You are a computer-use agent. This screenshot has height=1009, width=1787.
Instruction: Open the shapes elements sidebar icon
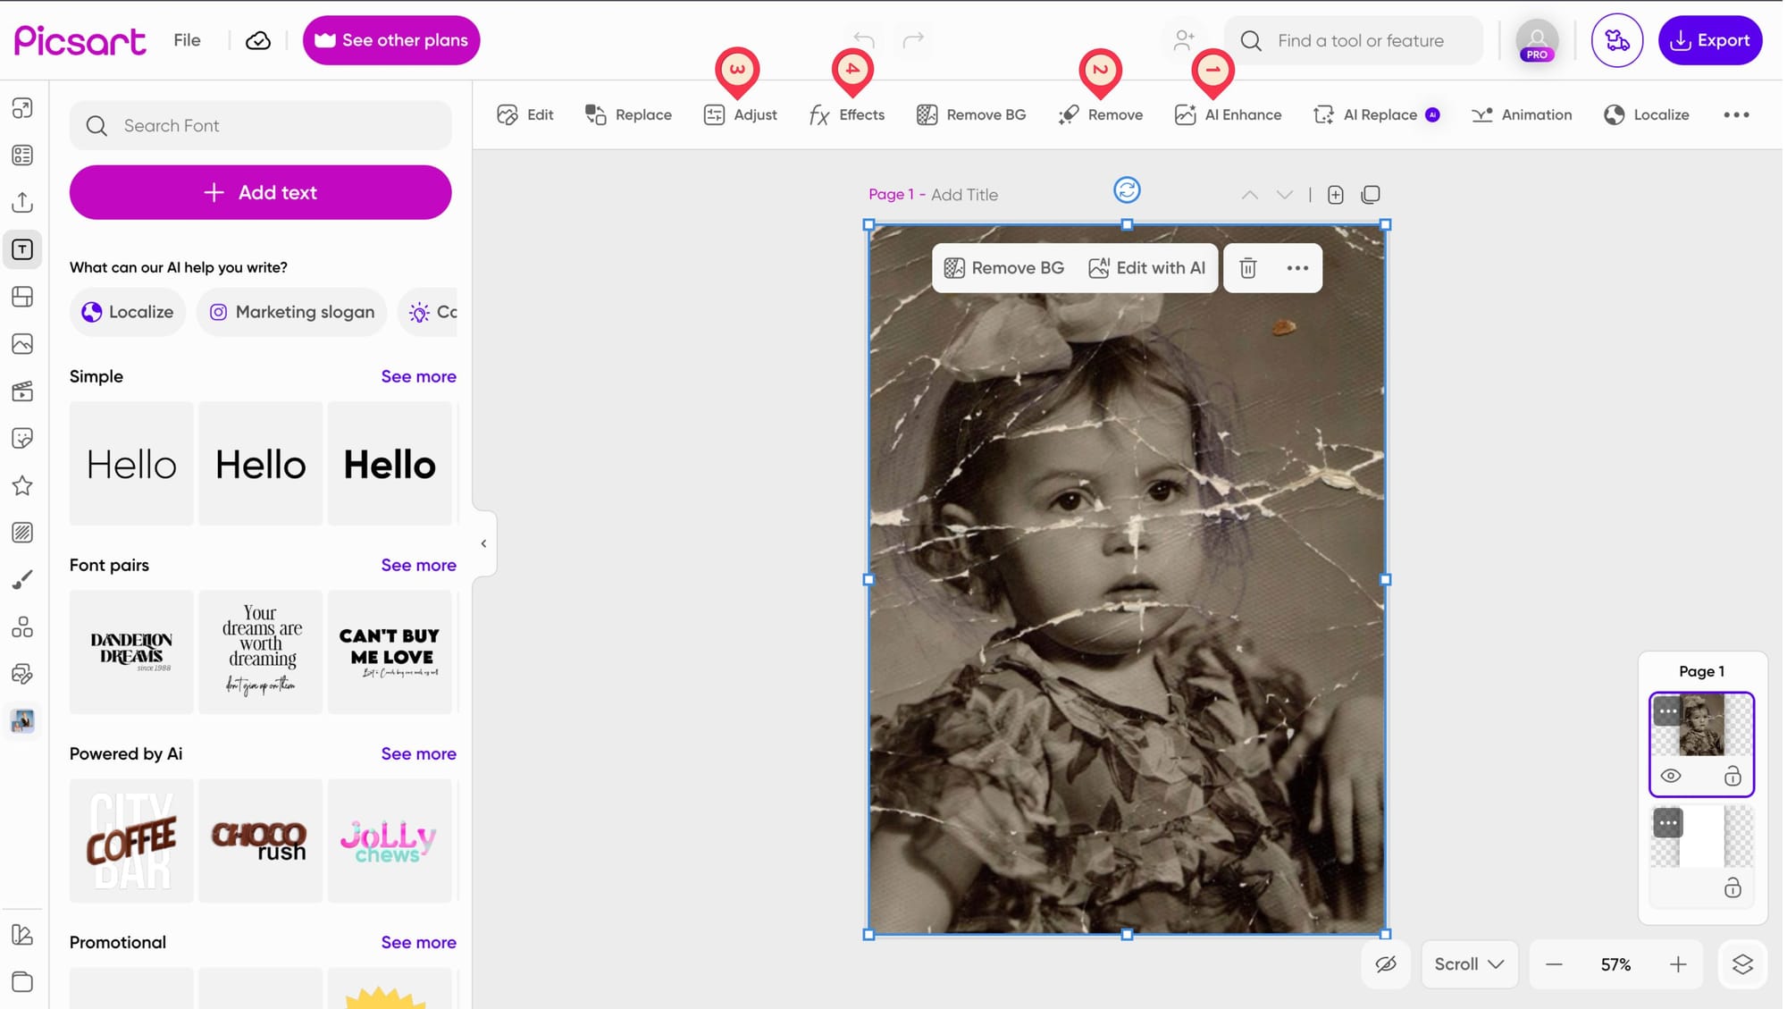click(x=22, y=627)
